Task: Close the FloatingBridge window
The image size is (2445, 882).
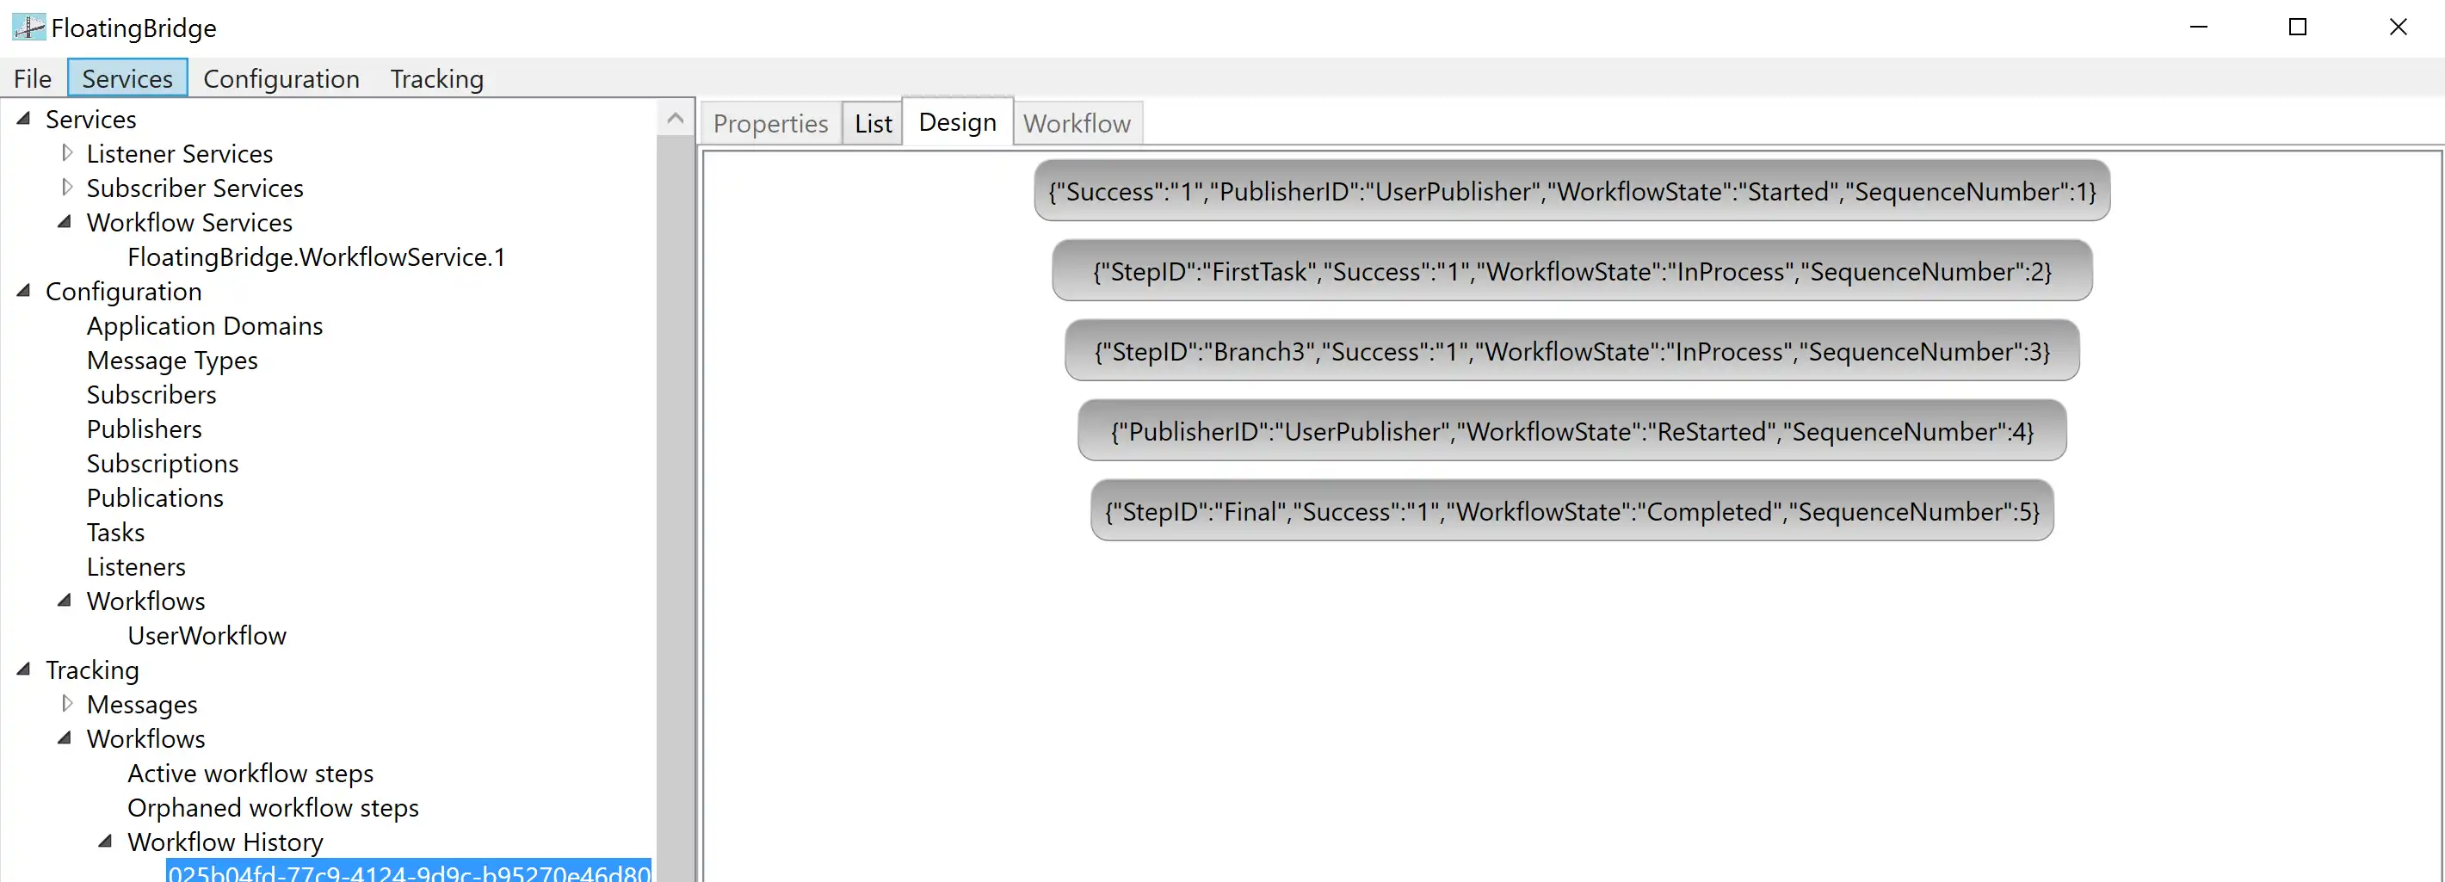Action: (2398, 28)
